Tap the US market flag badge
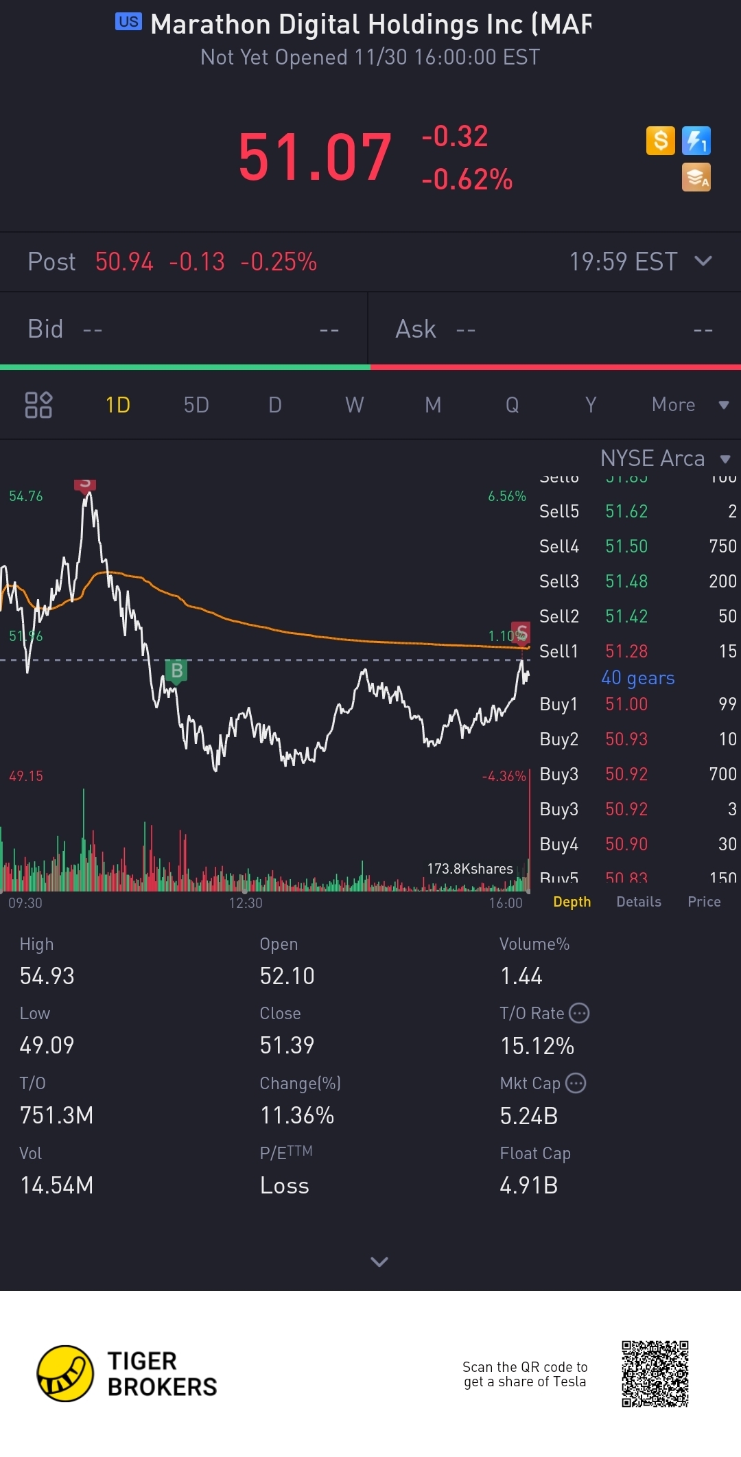741x1457 pixels. coord(128,22)
